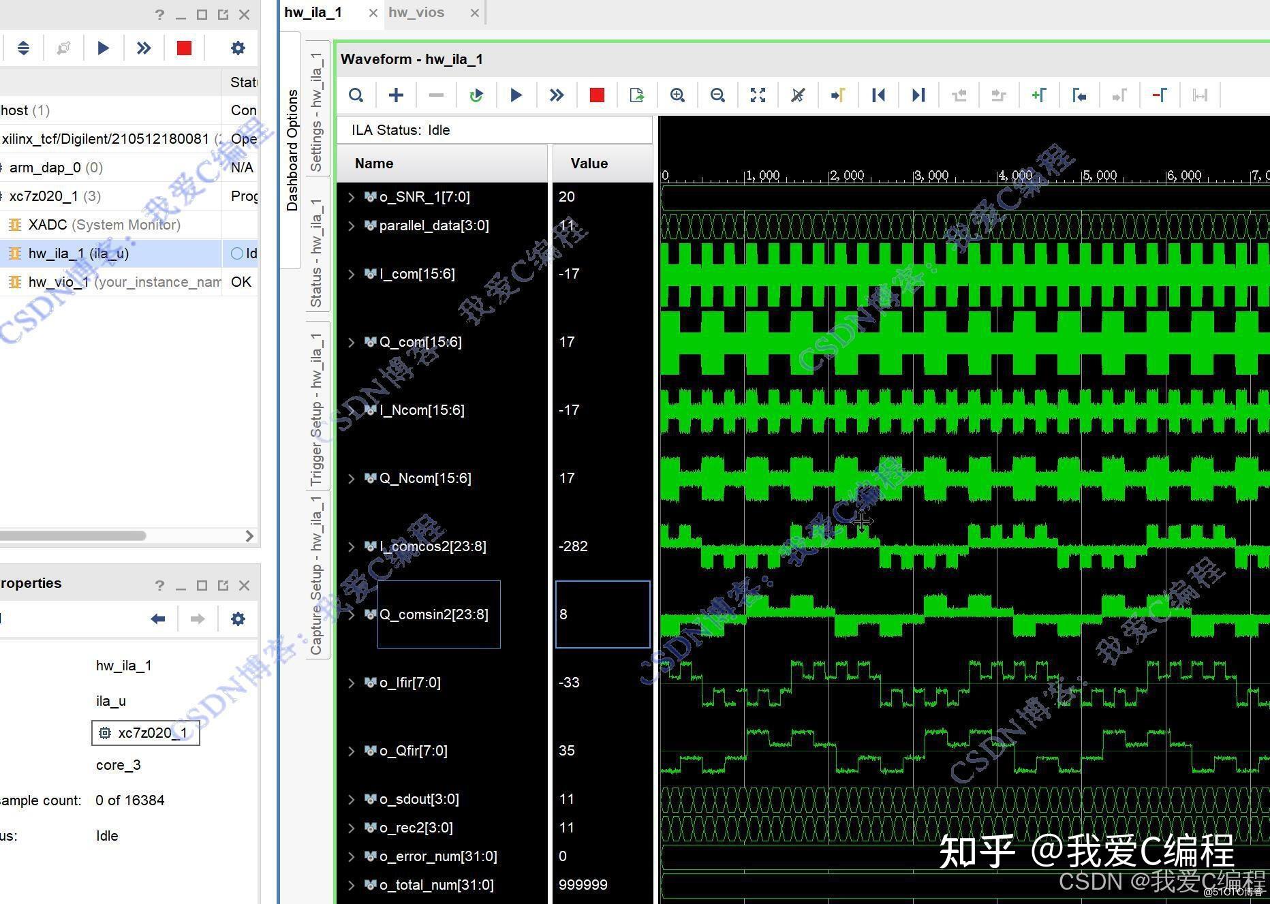Run trigger with the waveform play icon

click(516, 95)
